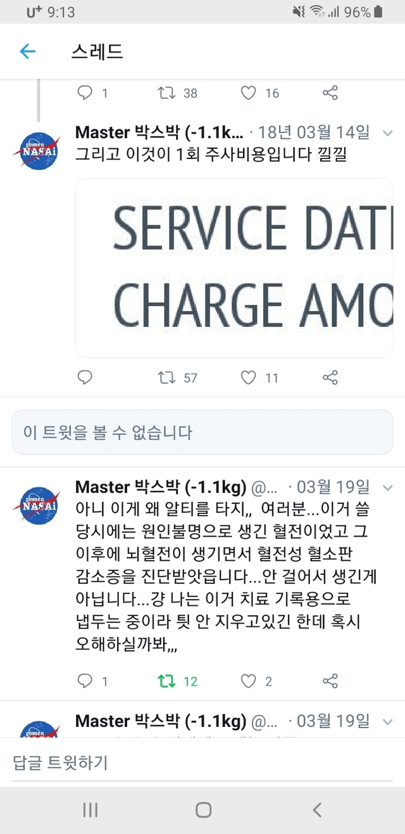Image resolution: width=405 pixels, height=834 pixels.
Task: Retweet the tweet showing 38 retweets
Action: [x=167, y=93]
